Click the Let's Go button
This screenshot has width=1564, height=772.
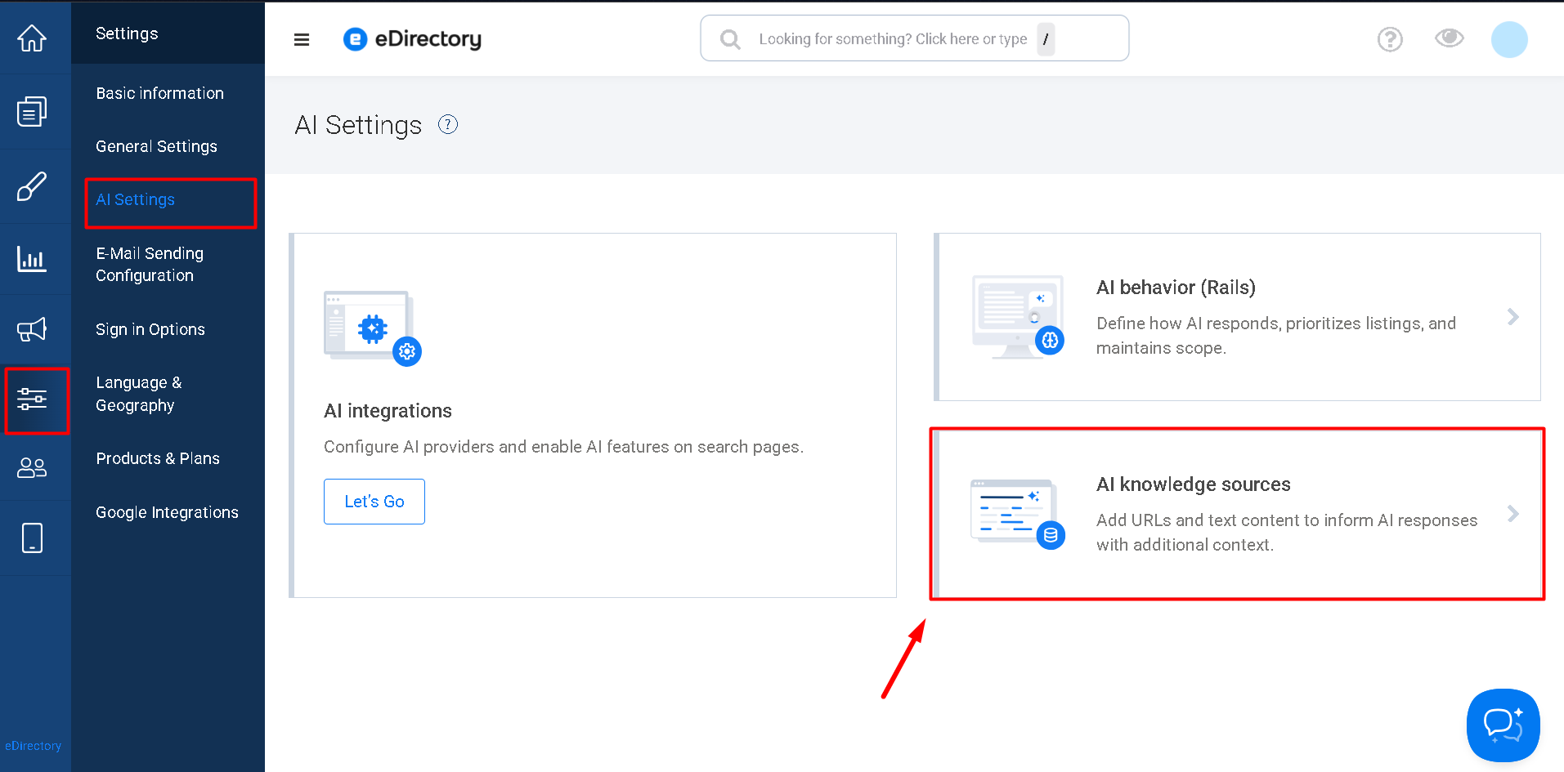(x=374, y=502)
